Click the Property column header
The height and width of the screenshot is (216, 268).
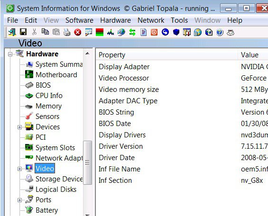[x=167, y=55]
